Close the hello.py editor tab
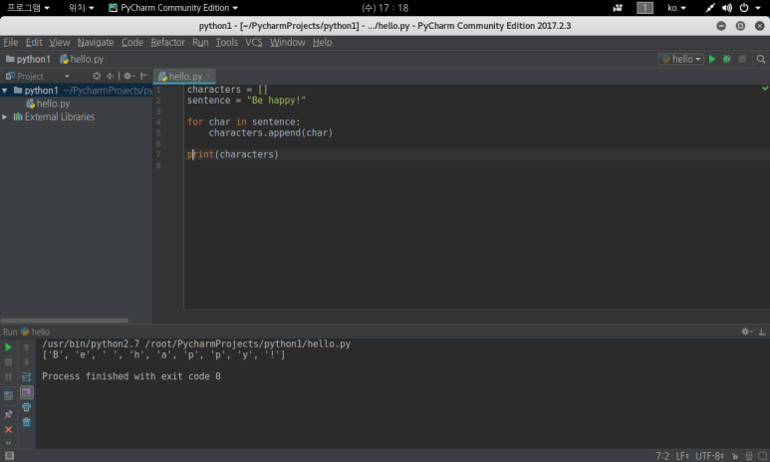Image resolution: width=770 pixels, height=462 pixels. pyautogui.click(x=208, y=77)
